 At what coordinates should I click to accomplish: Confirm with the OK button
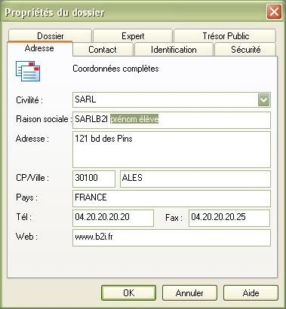[129, 293]
